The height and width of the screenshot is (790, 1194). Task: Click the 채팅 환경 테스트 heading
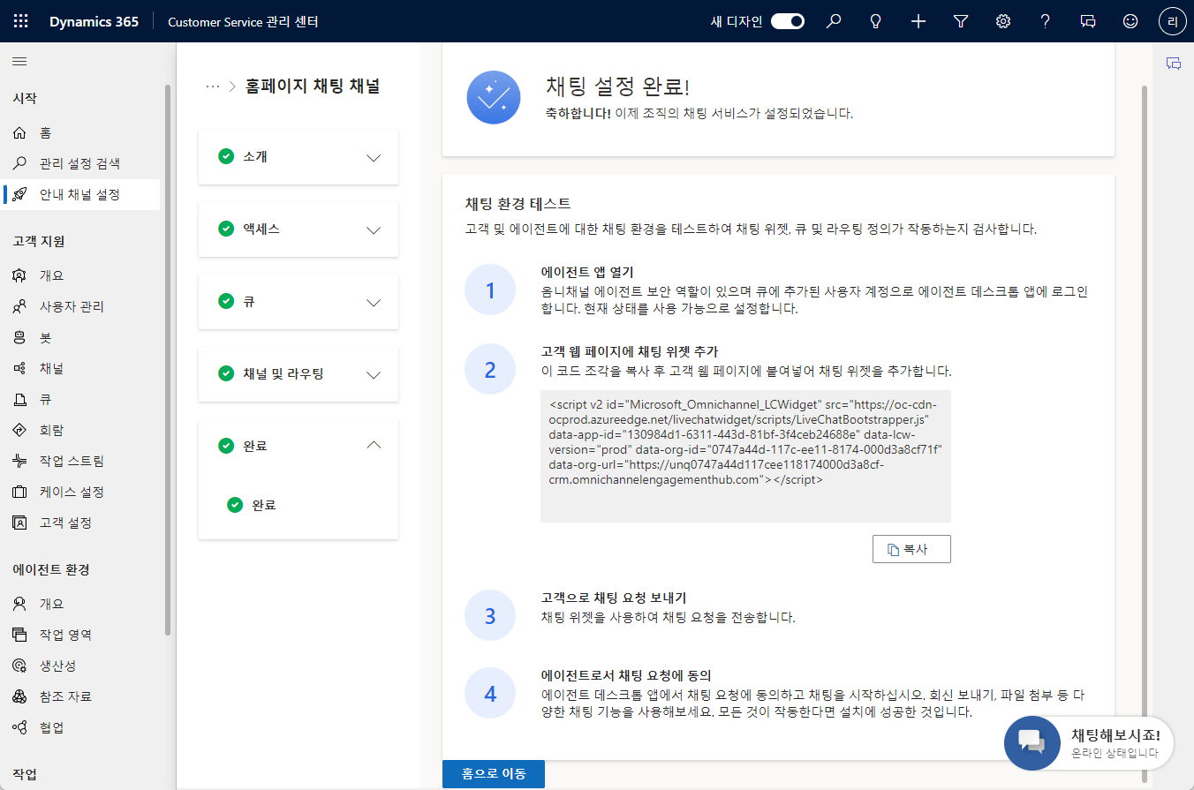pos(518,204)
